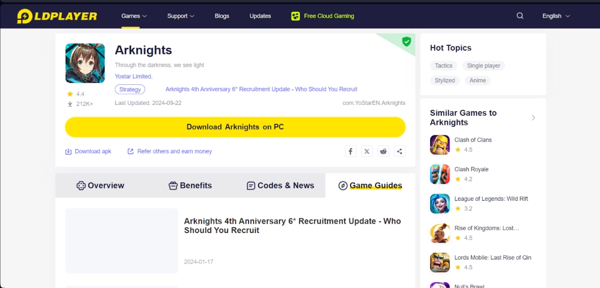The width and height of the screenshot is (600, 288).
Task: Click the generic share icon
Action: [x=400, y=151]
